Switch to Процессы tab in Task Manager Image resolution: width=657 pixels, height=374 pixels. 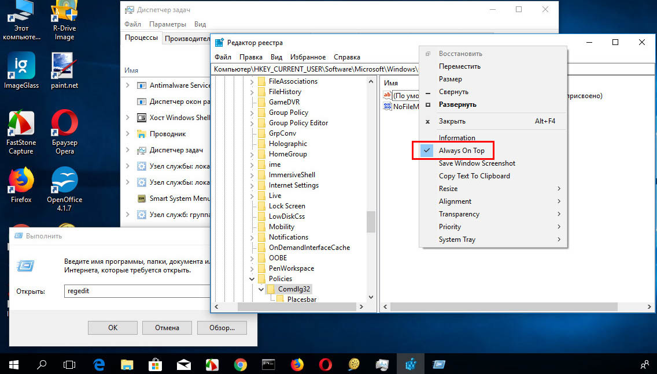click(141, 38)
